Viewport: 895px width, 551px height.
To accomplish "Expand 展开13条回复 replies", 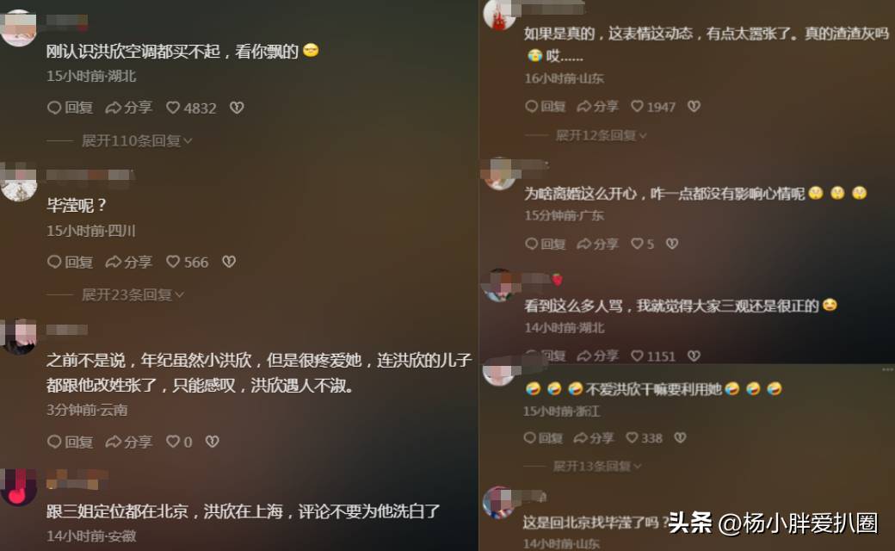I will (597, 467).
